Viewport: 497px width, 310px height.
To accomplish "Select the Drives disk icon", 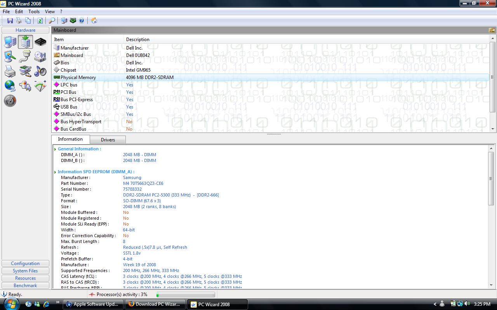I will coord(40,57).
